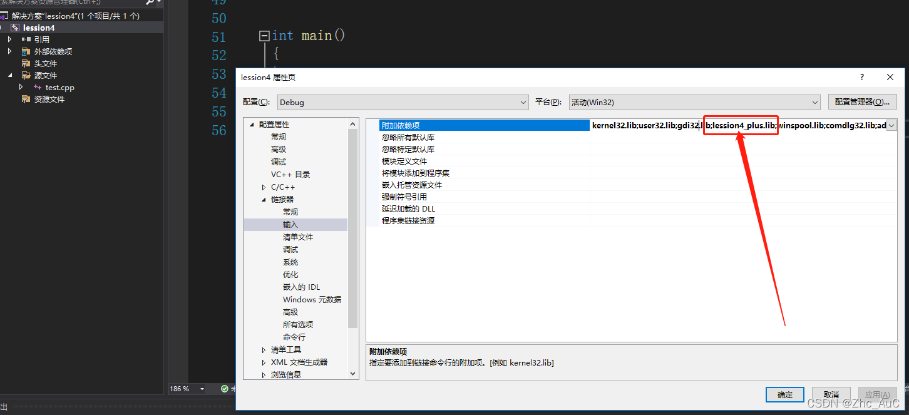
Task: Select 命令行 tree item
Action: pos(294,337)
